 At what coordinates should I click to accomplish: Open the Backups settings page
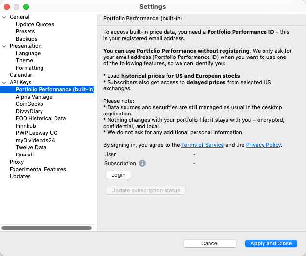point(27,39)
